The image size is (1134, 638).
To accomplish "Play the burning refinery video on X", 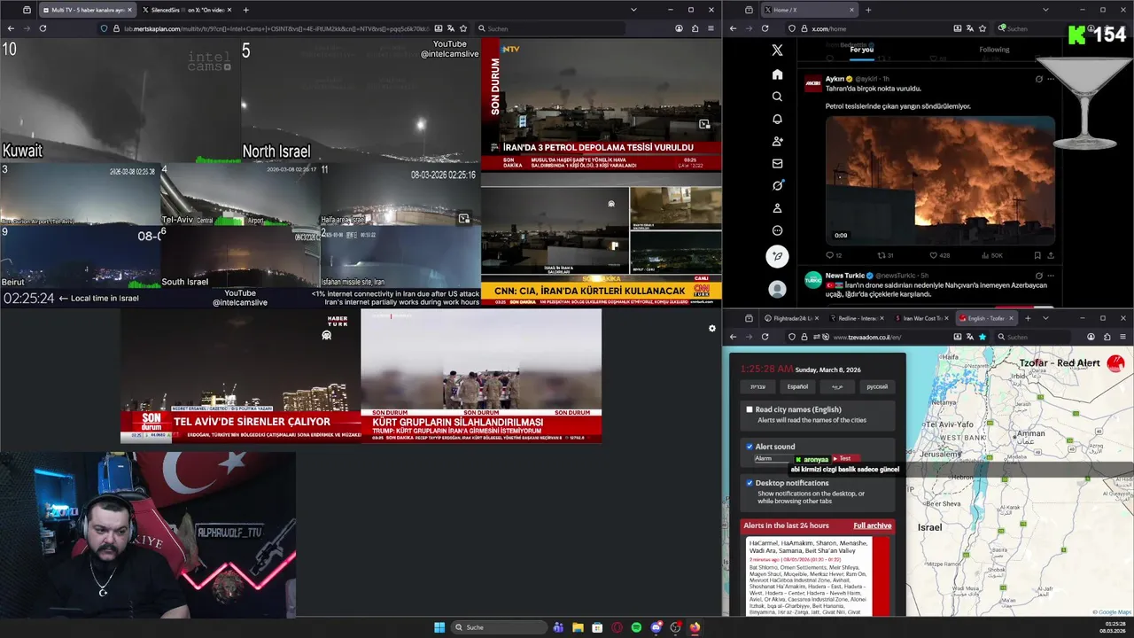I will pyautogui.click(x=940, y=180).
